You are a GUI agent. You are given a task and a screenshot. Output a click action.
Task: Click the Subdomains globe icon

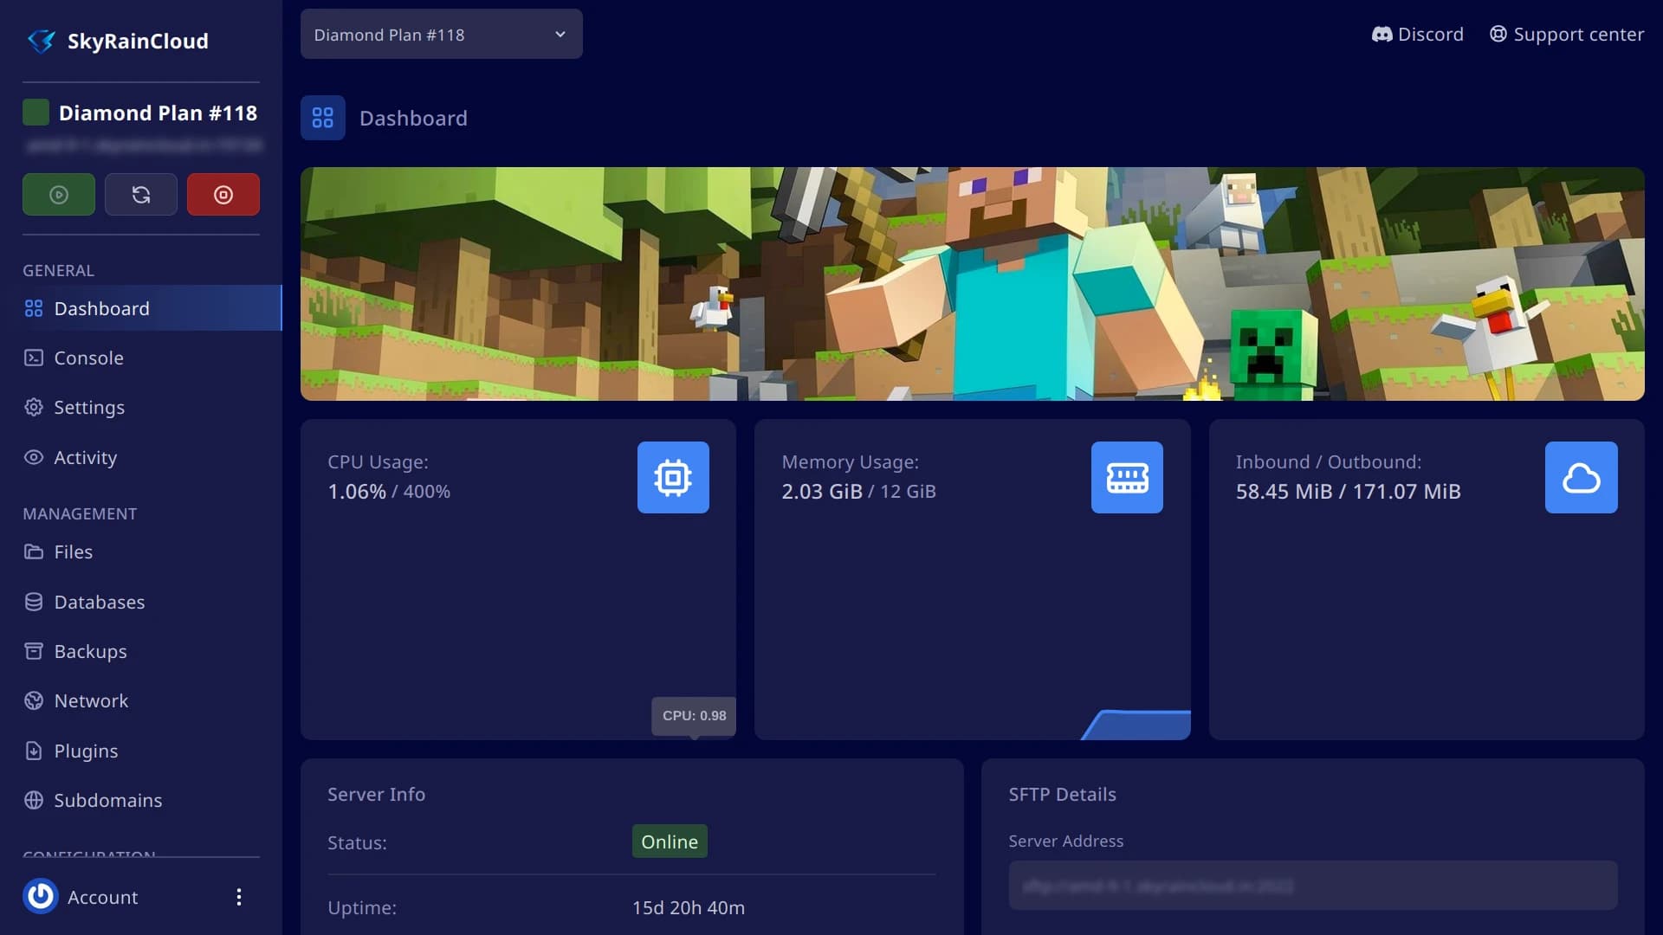click(34, 800)
